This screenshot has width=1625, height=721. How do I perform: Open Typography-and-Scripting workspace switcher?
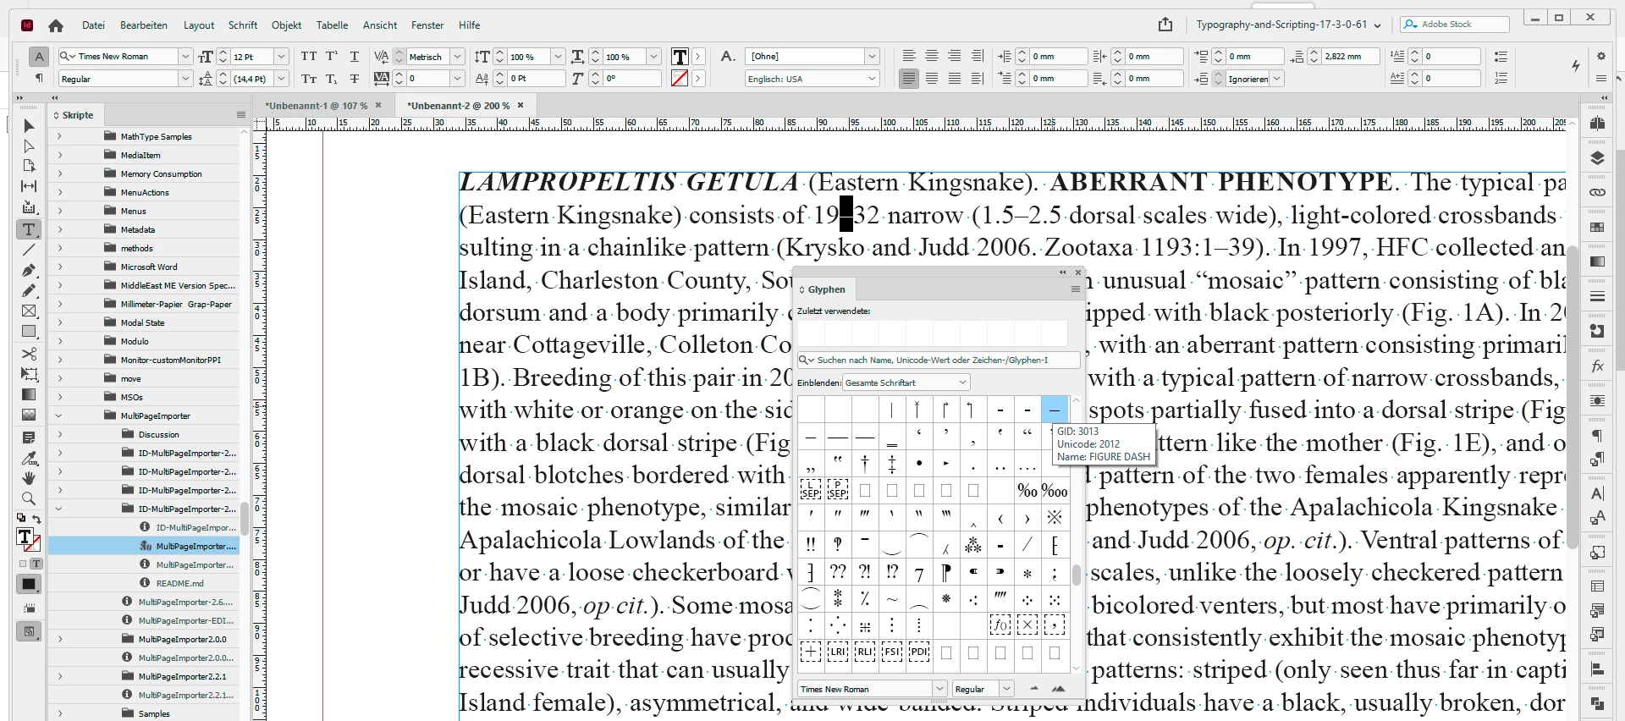click(1288, 25)
